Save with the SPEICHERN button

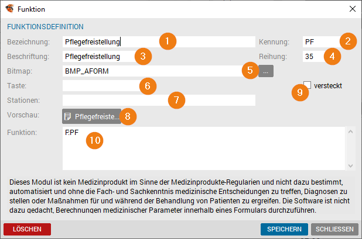pos(284,229)
